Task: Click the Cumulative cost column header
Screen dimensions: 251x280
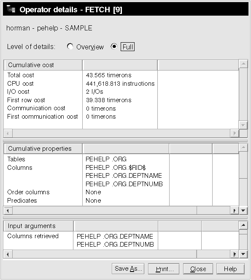Action: click(x=43, y=65)
